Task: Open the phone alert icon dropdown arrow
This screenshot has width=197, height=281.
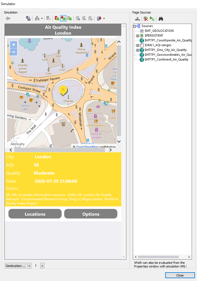Action: tap(104, 19)
